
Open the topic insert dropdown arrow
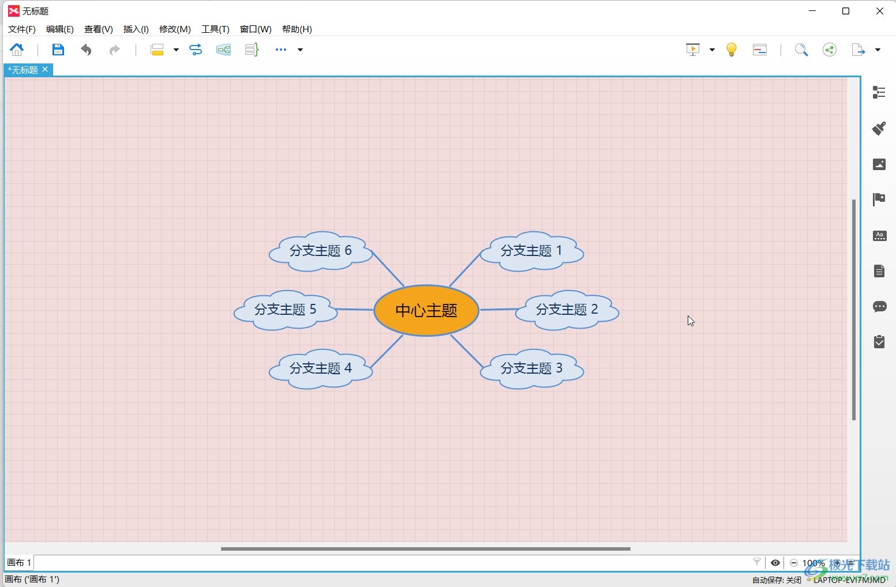[176, 50]
